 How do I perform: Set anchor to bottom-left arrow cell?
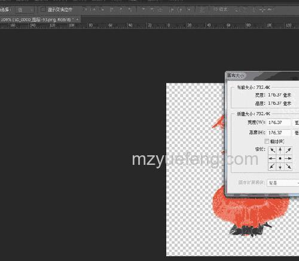[x=272, y=167]
